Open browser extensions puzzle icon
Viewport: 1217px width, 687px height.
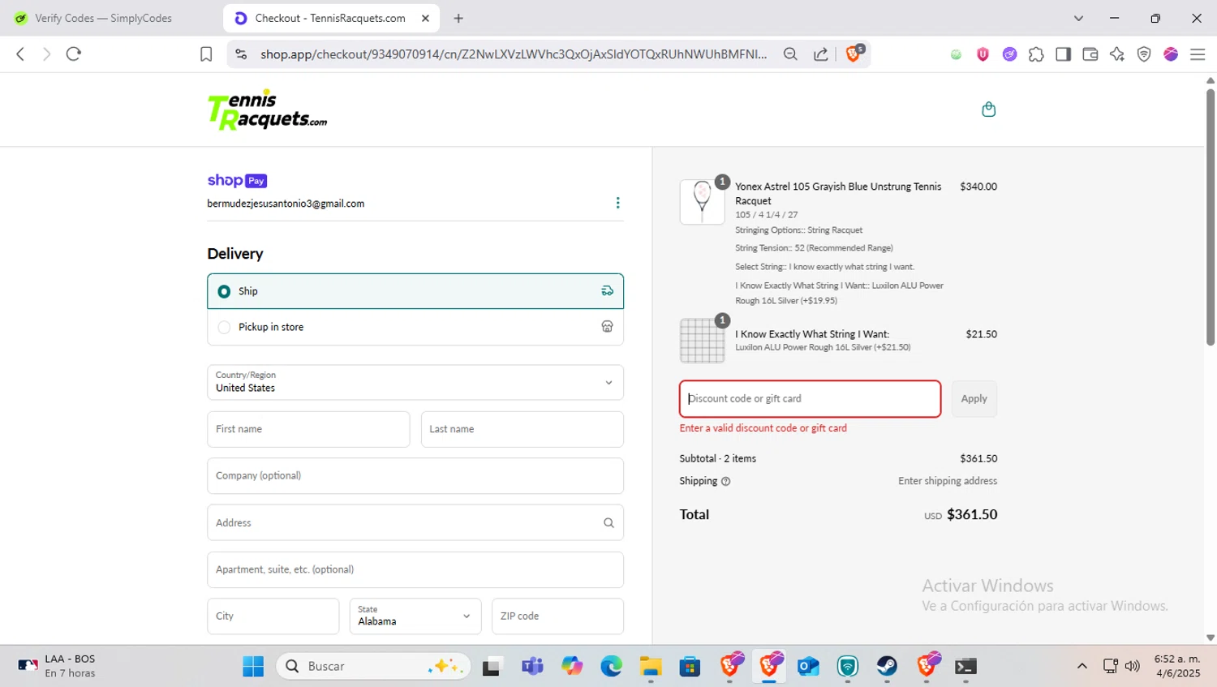[x=1036, y=54]
